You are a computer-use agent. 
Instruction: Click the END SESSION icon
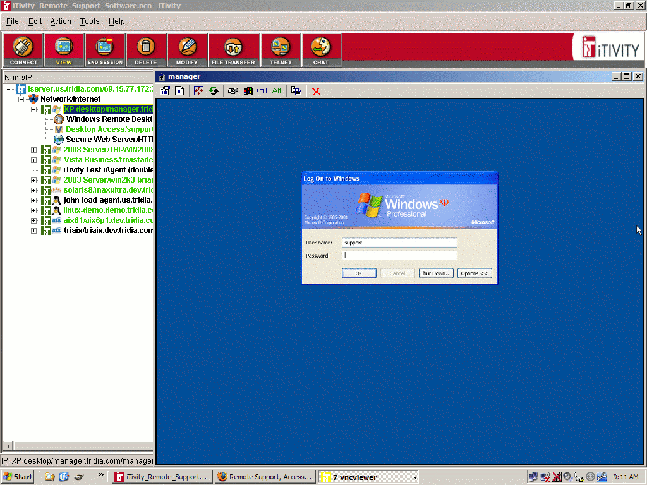pos(105,50)
